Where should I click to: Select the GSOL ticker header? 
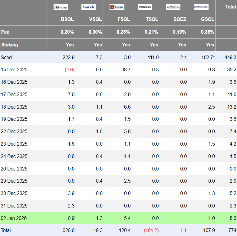(x=208, y=19)
